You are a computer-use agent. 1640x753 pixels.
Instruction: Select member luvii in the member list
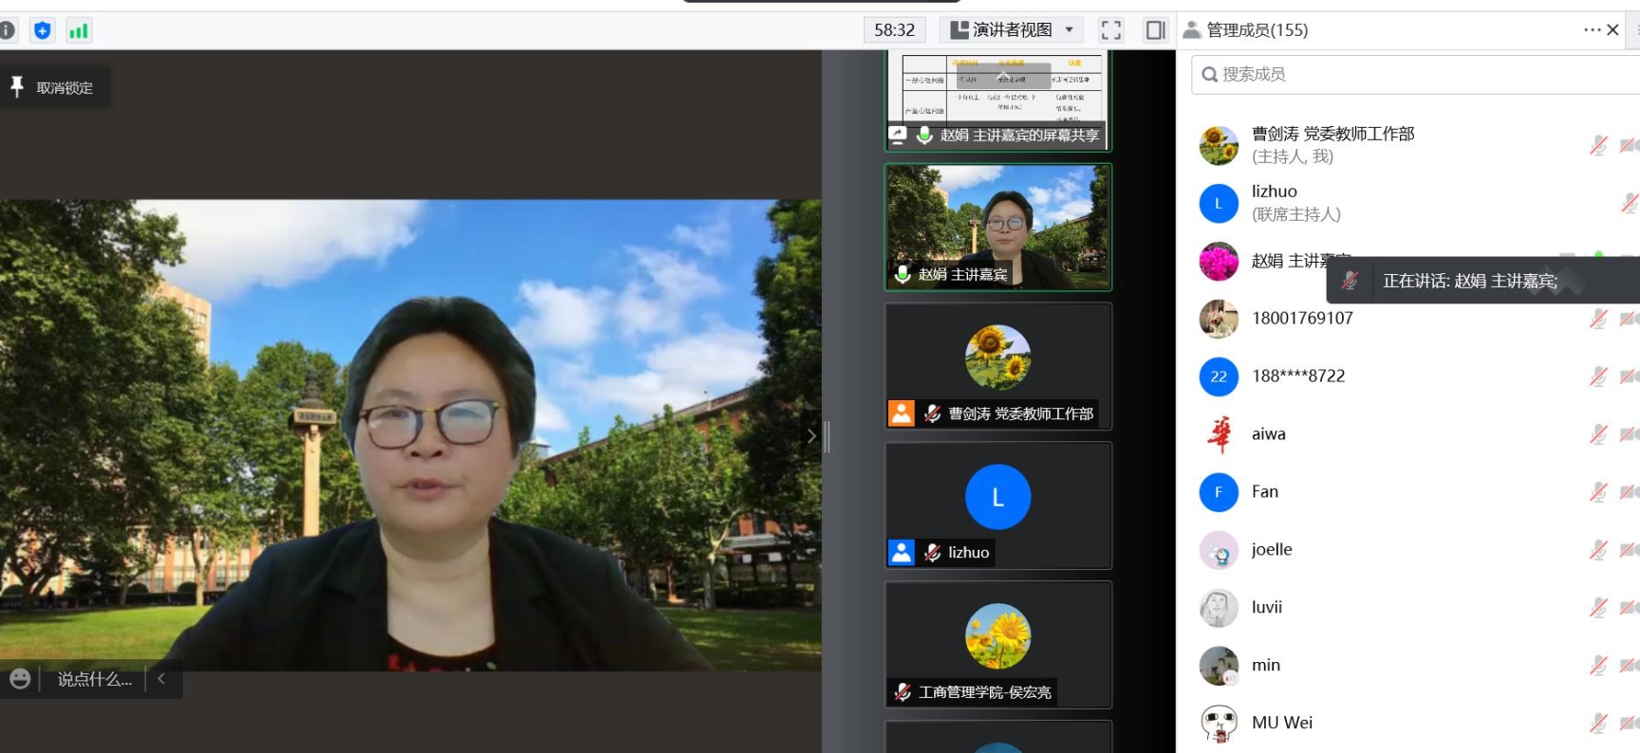(1267, 608)
